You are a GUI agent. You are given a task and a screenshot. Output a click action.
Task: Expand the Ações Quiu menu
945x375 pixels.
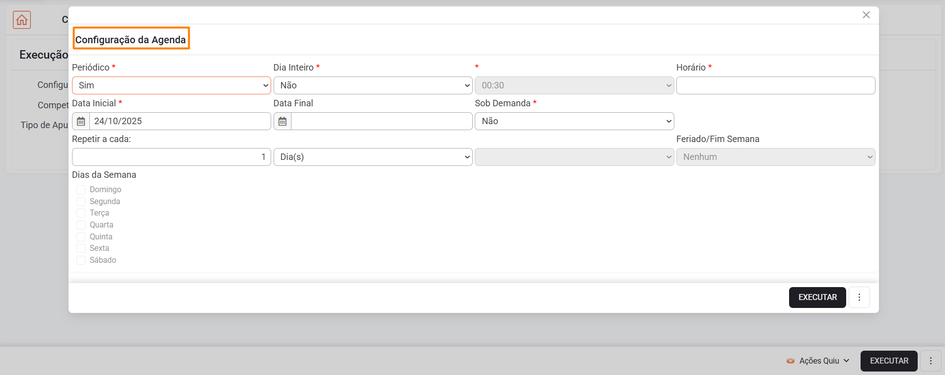point(824,361)
